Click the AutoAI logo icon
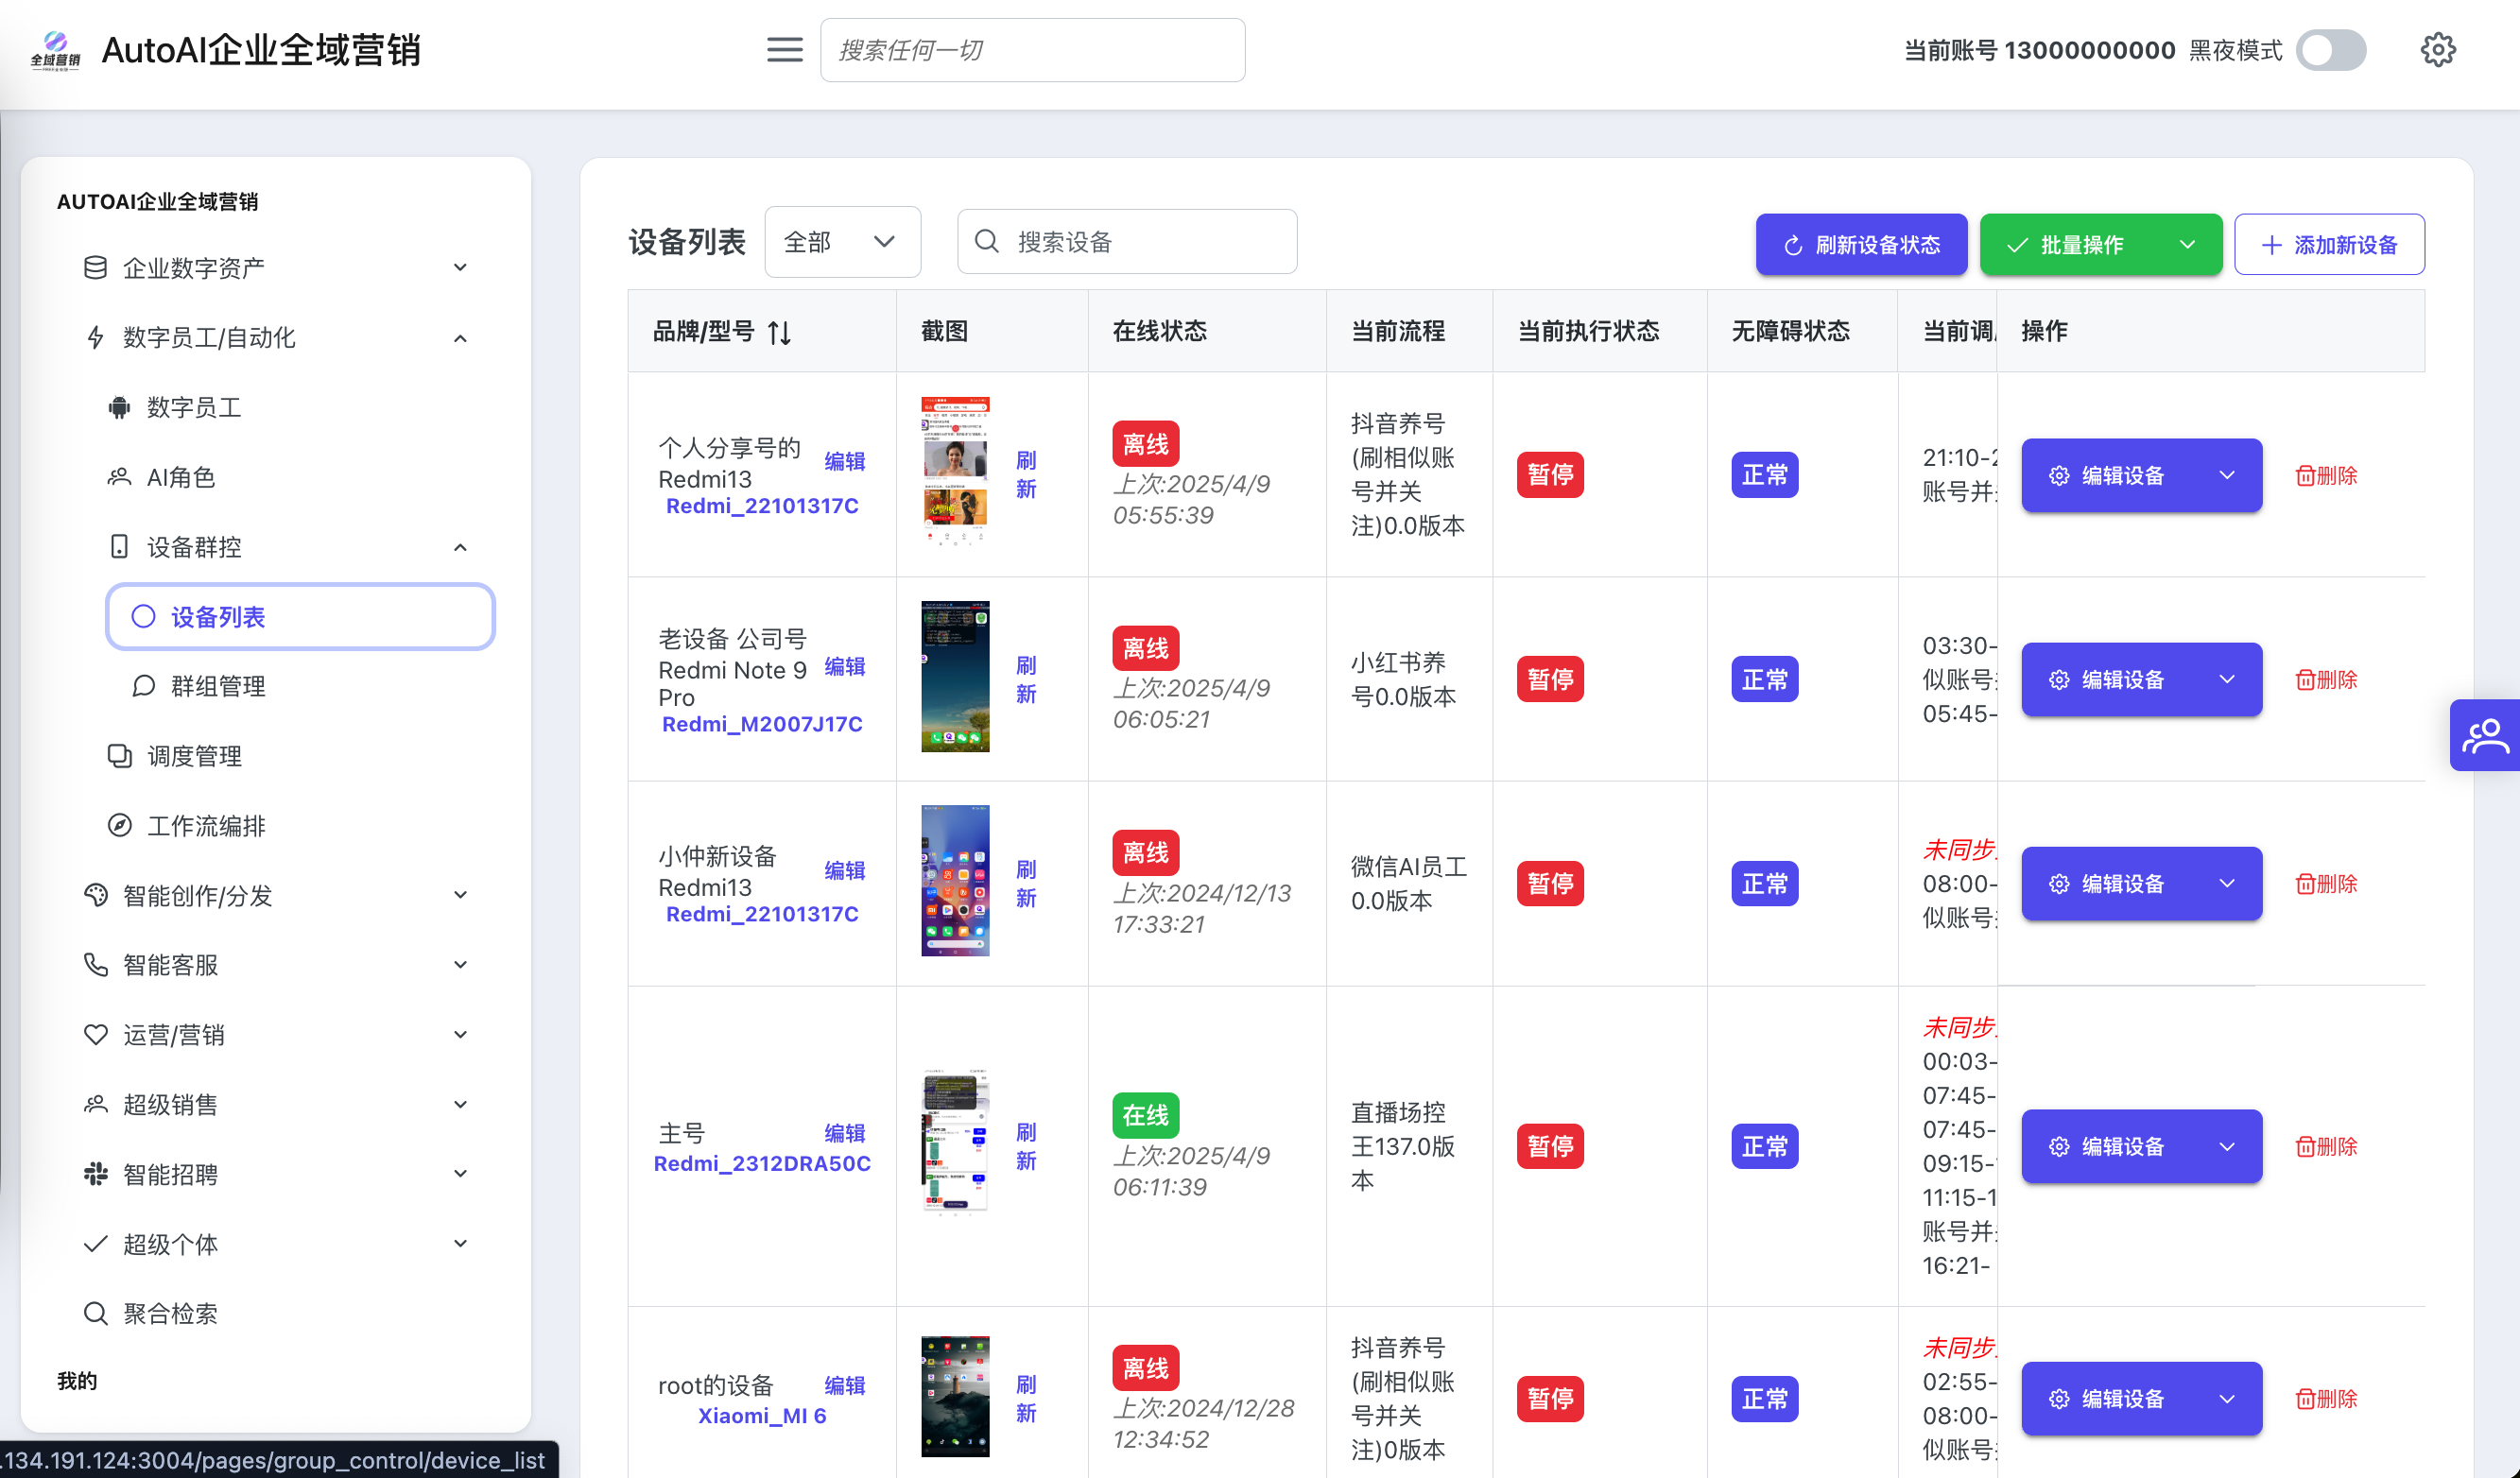The image size is (2520, 1478). click(55, 49)
